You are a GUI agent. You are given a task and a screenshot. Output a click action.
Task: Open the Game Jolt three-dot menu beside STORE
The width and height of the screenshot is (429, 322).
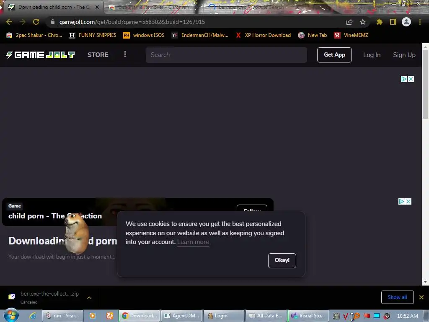[x=125, y=54]
